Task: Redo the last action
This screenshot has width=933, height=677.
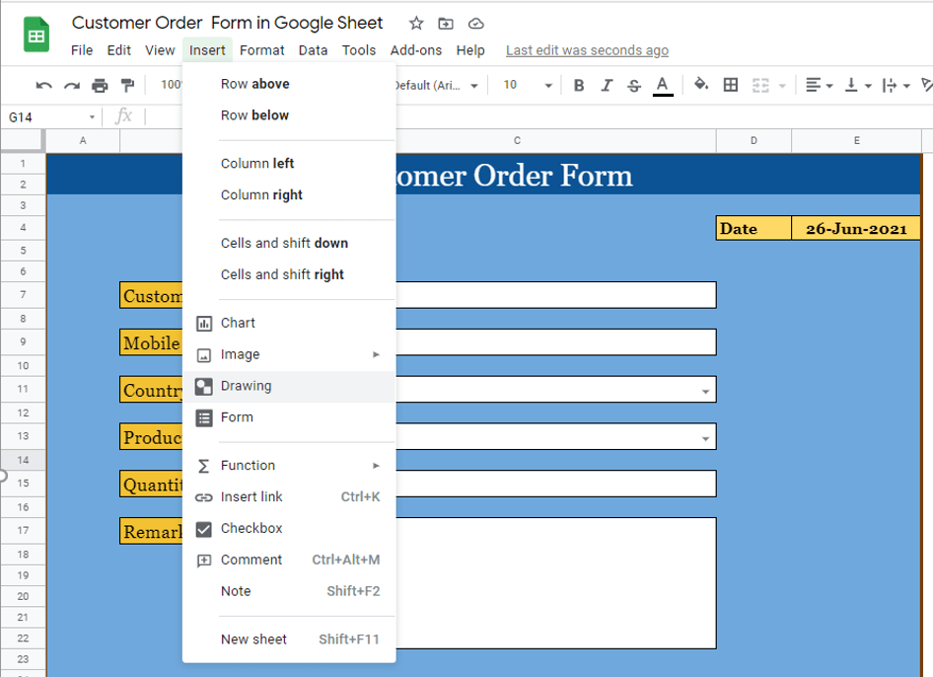Action: click(x=72, y=86)
